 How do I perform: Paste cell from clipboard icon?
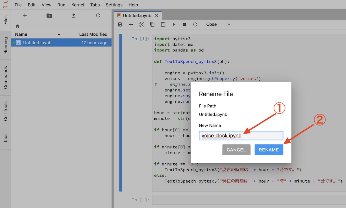point(163,24)
